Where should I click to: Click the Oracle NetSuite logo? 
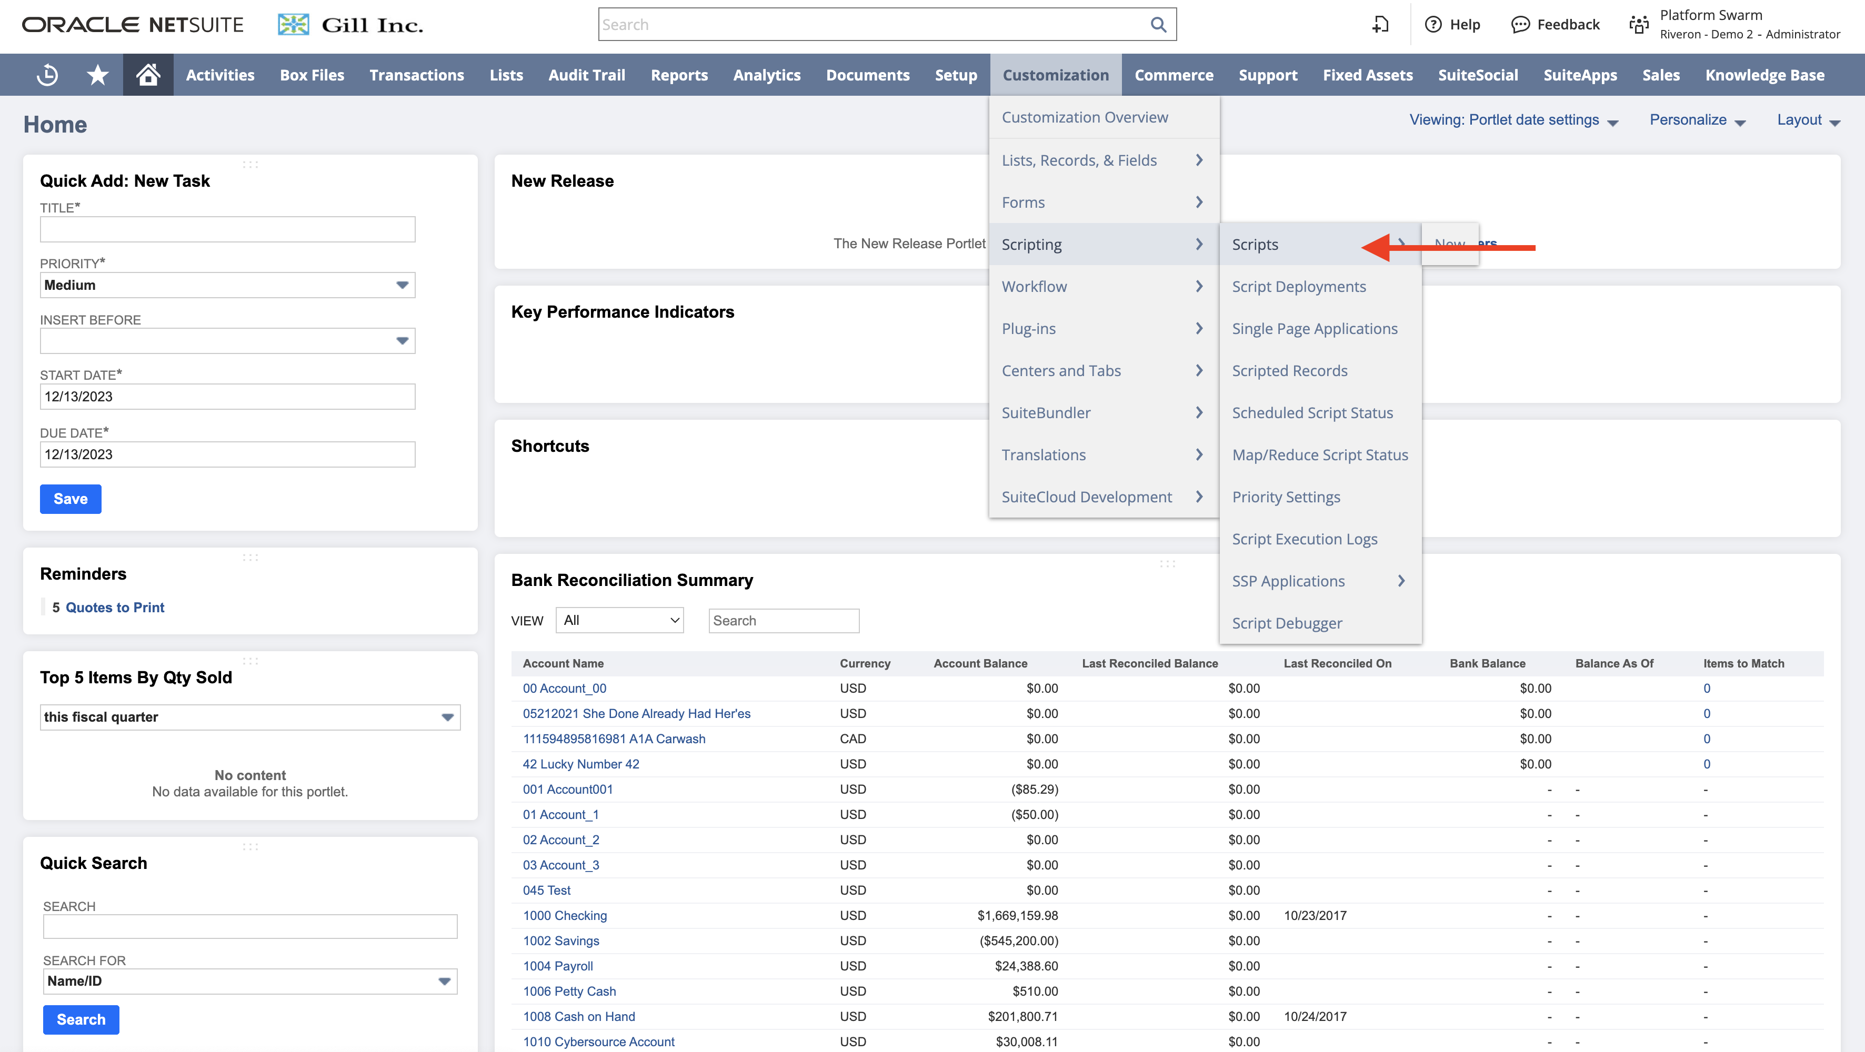pyautogui.click(x=133, y=25)
